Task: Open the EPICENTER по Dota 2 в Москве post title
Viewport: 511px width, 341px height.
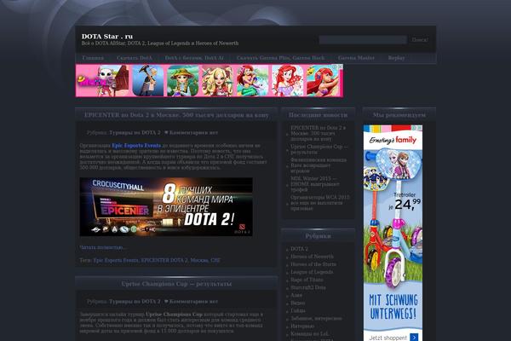Action: point(176,115)
